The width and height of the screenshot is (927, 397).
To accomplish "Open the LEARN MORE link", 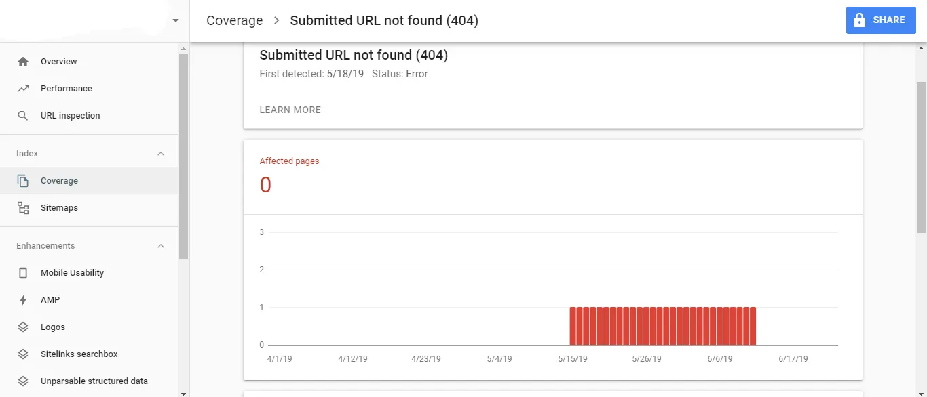I will pos(290,109).
